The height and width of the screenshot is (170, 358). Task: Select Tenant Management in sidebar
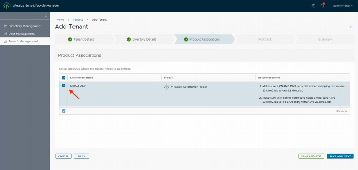25,41
